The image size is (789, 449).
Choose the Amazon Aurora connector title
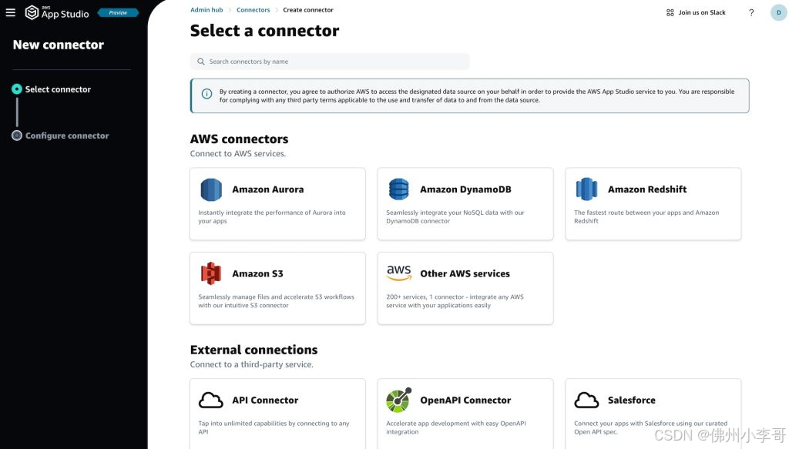pyautogui.click(x=267, y=189)
